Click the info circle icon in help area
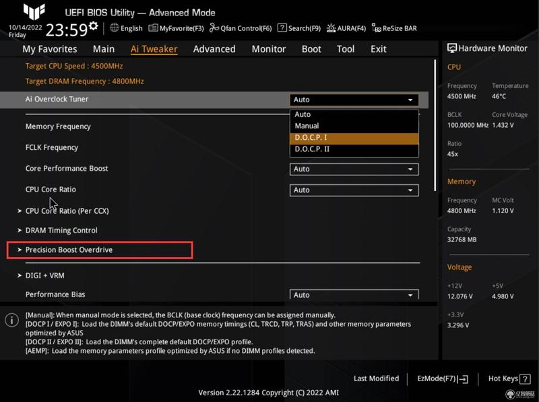Image resolution: width=539 pixels, height=402 pixels. pyautogui.click(x=11, y=320)
